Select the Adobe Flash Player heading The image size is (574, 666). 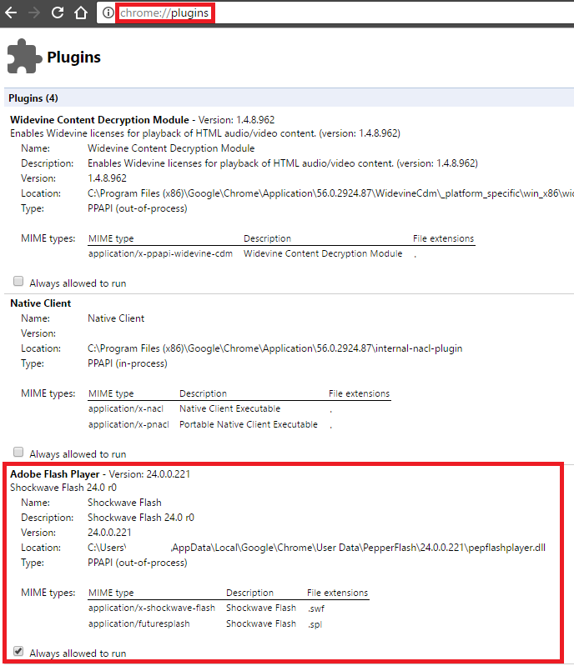tap(55, 474)
